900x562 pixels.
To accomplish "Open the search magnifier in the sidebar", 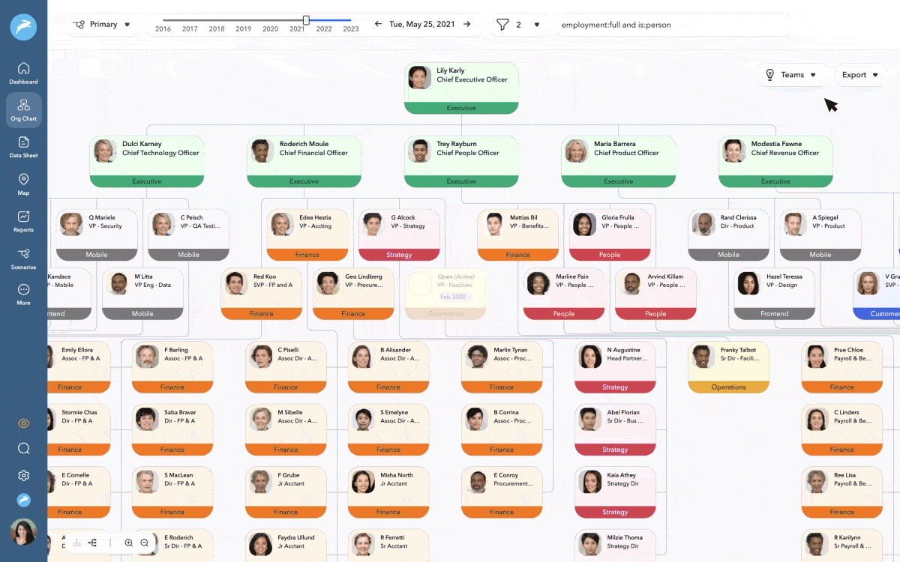I will coord(23,449).
